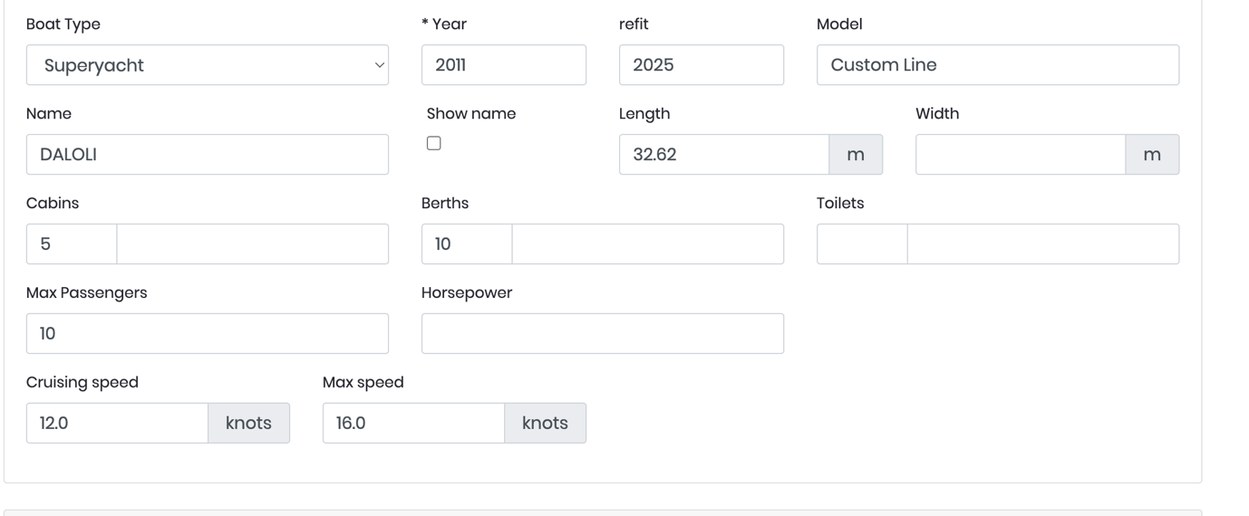Click the Cruising speed field showing 12.0

117,424
